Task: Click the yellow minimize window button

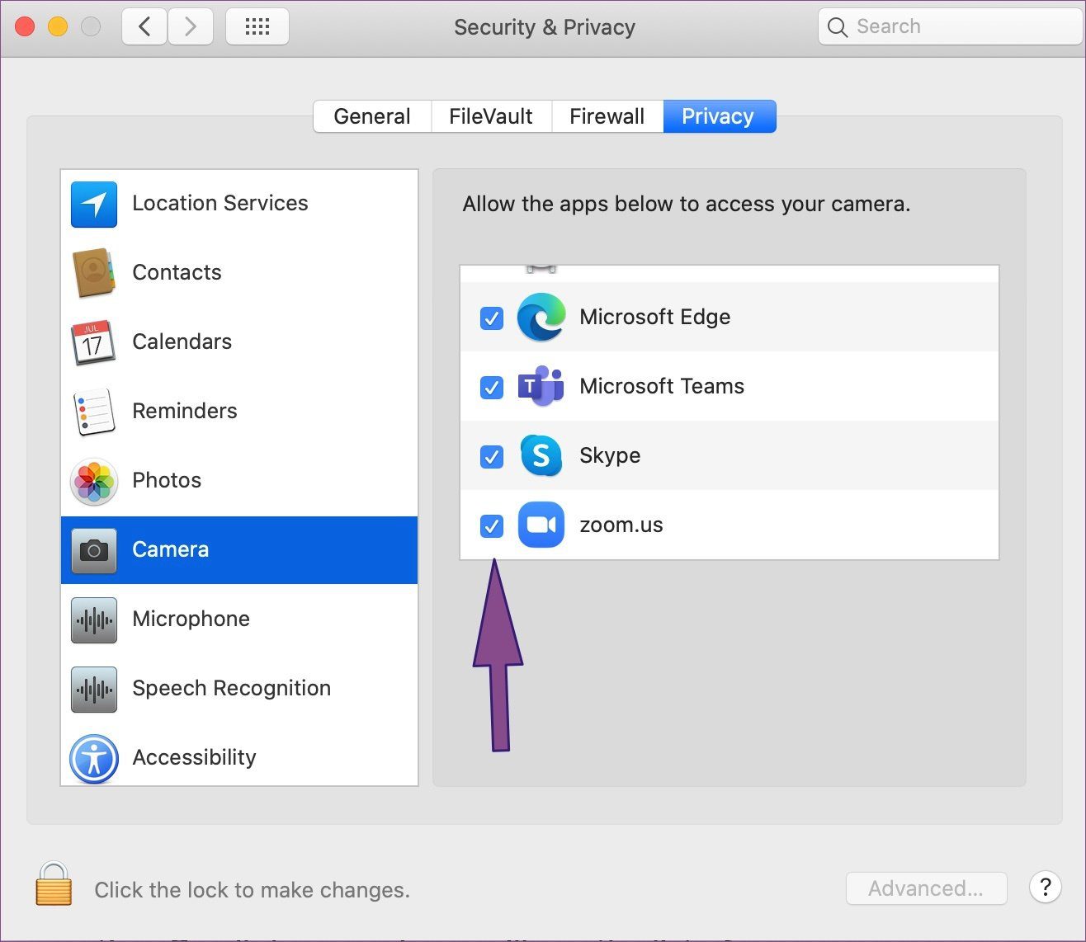Action: pos(58,27)
